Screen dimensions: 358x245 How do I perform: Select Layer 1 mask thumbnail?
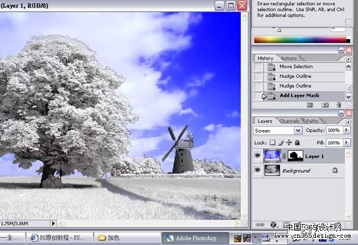(296, 156)
